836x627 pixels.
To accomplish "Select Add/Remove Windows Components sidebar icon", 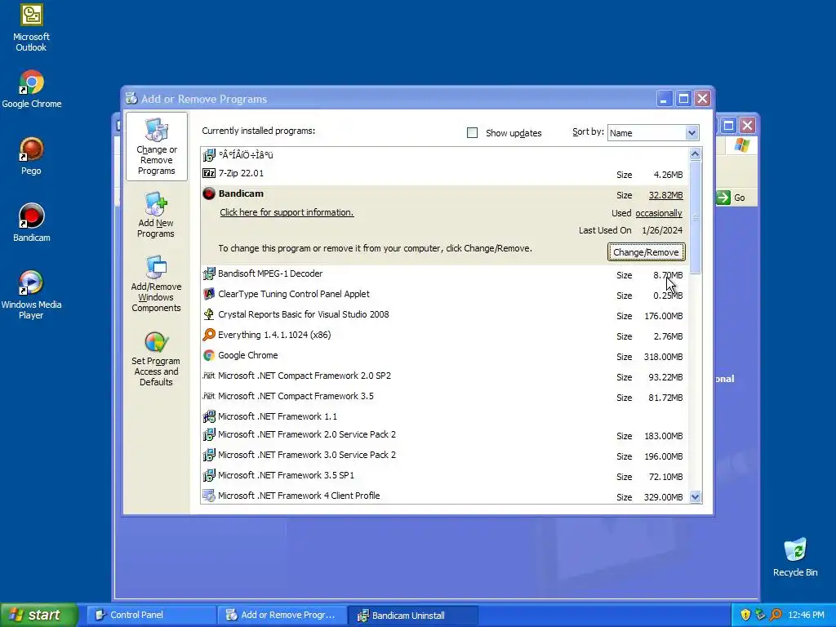I will (156, 284).
